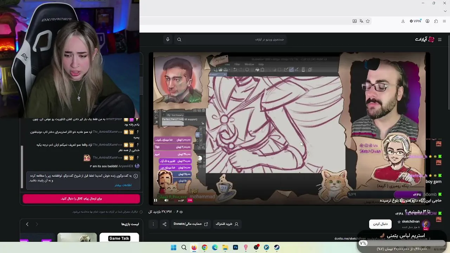Click the follow-channel-to-send-message button
Image resolution: width=450 pixels, height=253 pixels.
[x=81, y=199]
